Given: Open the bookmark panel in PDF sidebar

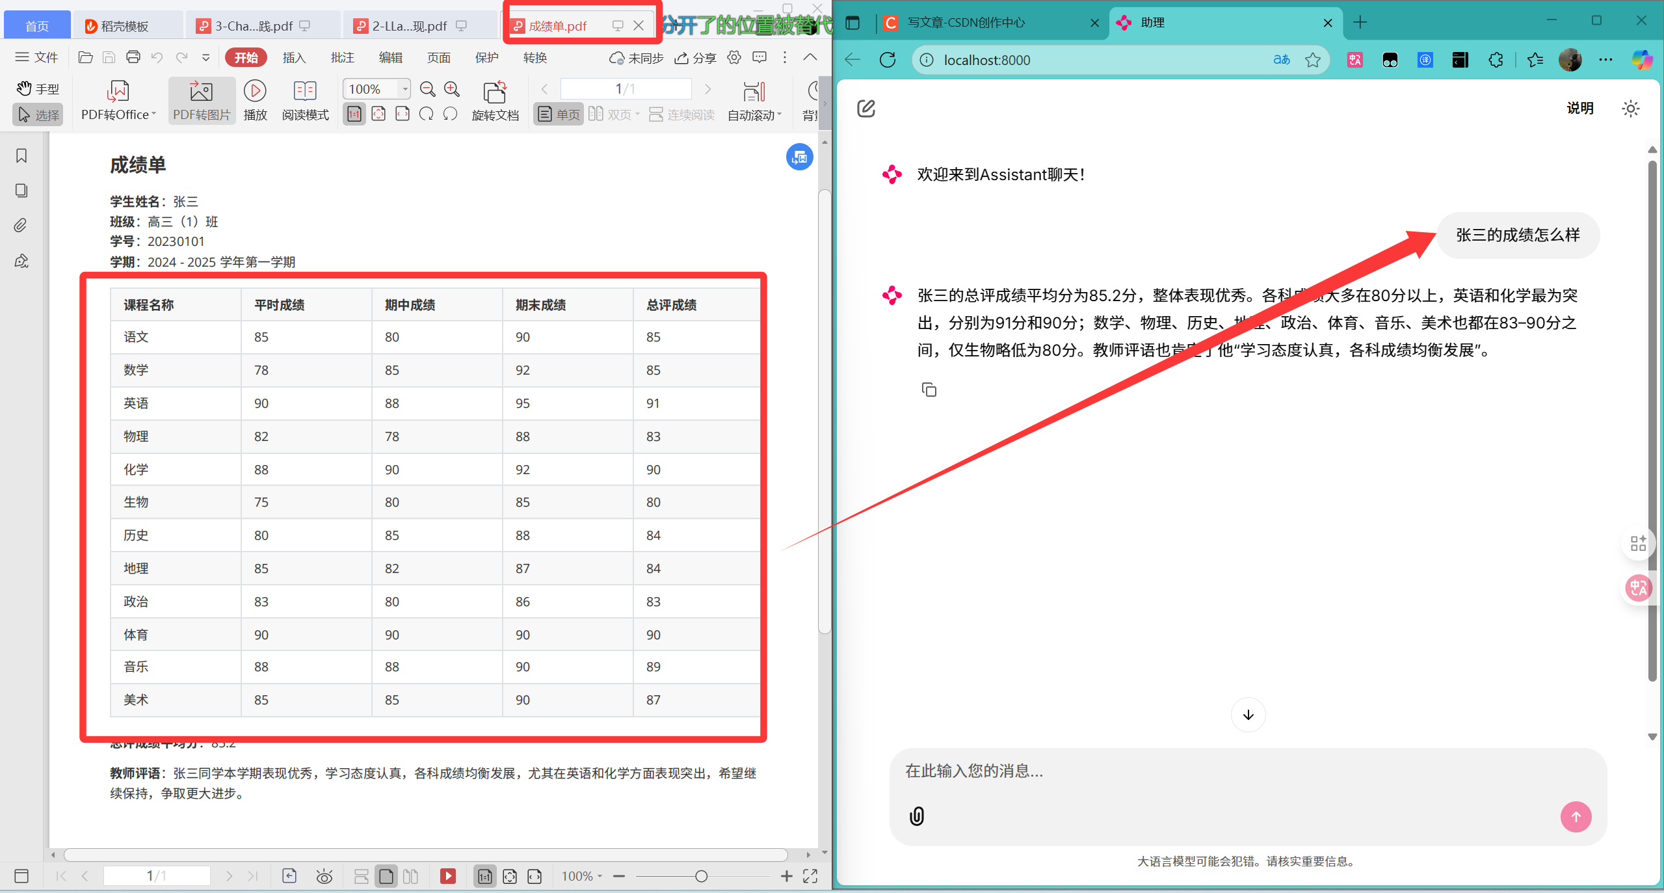Looking at the screenshot, I should tap(21, 156).
